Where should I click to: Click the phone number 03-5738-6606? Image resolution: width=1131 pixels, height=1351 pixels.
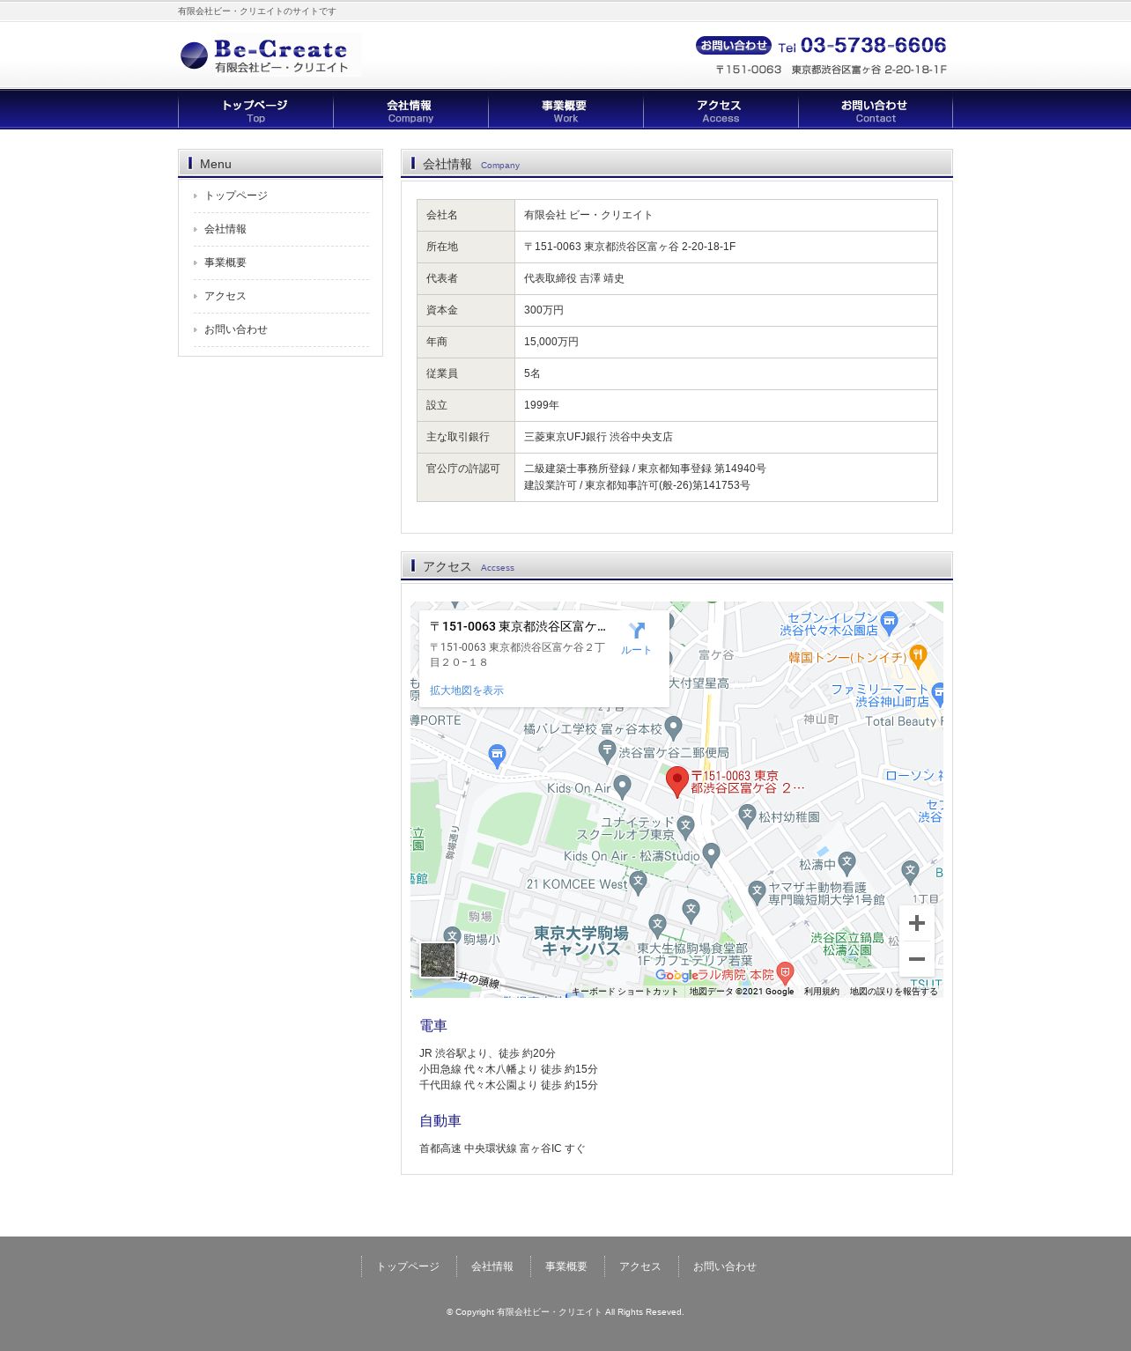click(874, 46)
